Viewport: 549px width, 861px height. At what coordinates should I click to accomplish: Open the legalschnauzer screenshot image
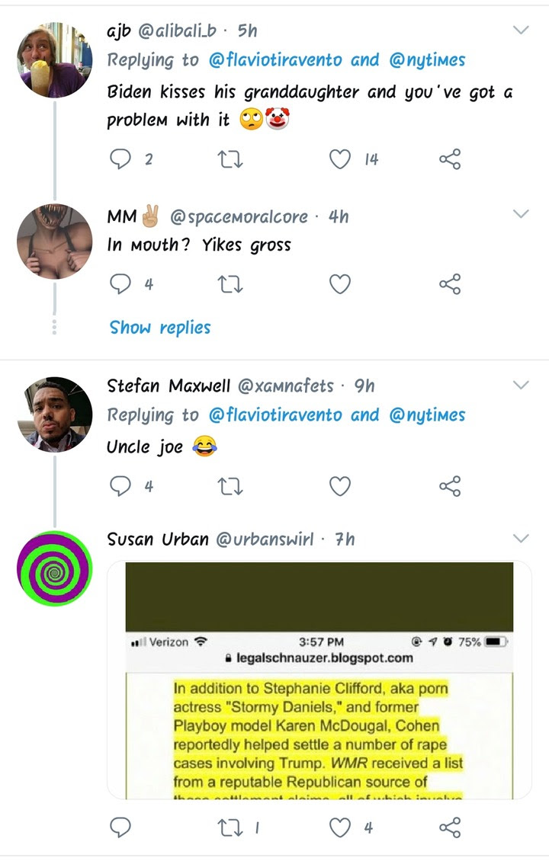(319, 680)
